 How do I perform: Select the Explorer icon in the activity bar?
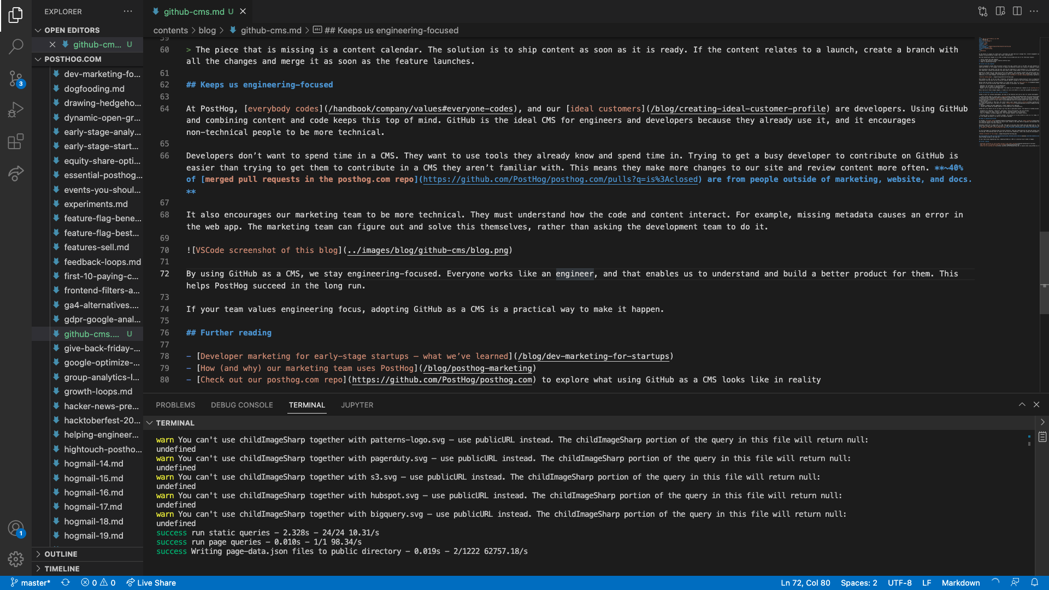pos(16,16)
